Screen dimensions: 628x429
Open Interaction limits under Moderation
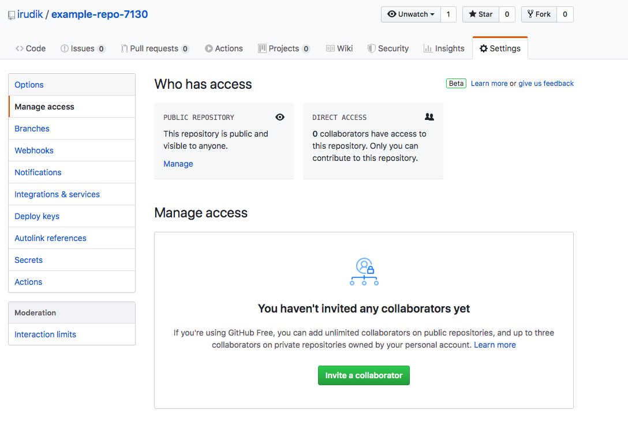point(46,334)
